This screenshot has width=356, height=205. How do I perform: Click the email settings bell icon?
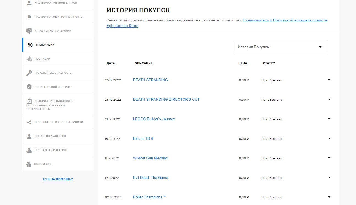point(29,17)
